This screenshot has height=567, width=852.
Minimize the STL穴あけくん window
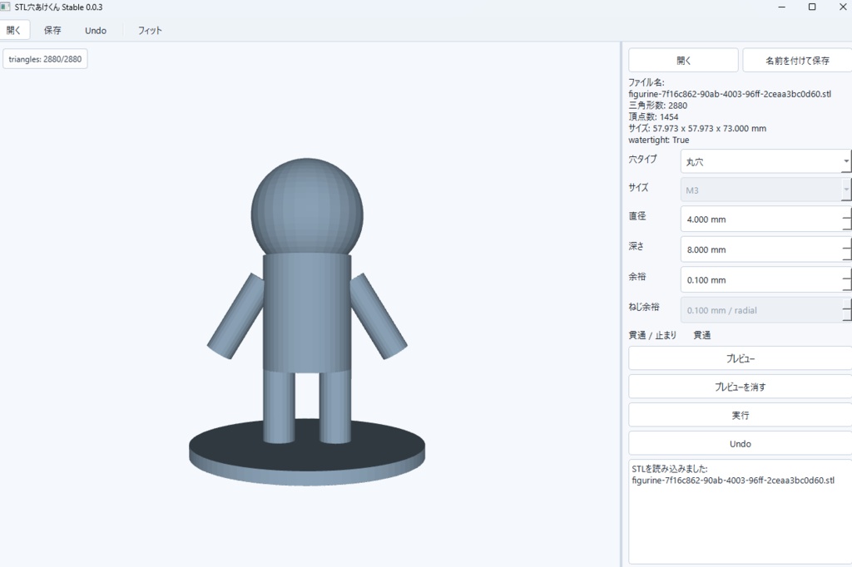(x=782, y=7)
